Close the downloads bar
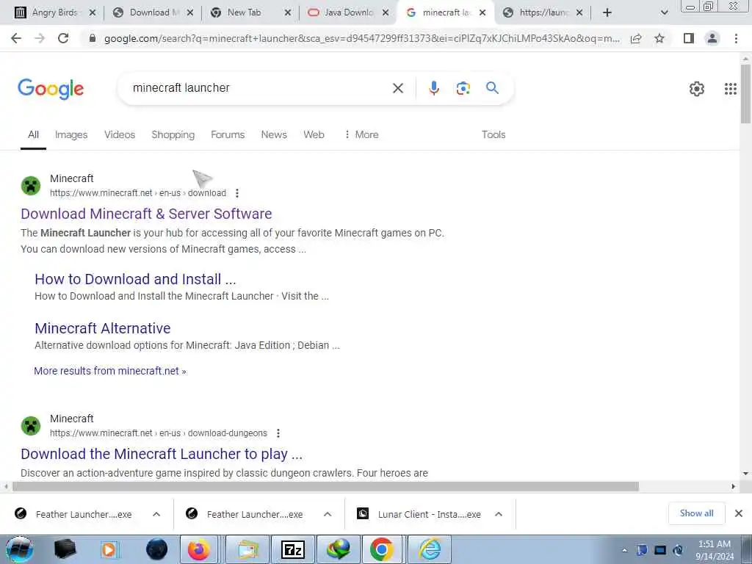The width and height of the screenshot is (752, 564). 739,513
